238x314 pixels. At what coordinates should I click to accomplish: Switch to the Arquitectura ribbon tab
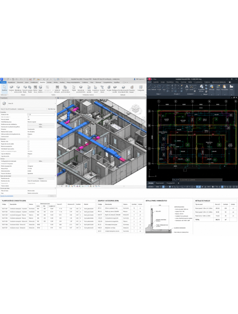tap(11, 82)
